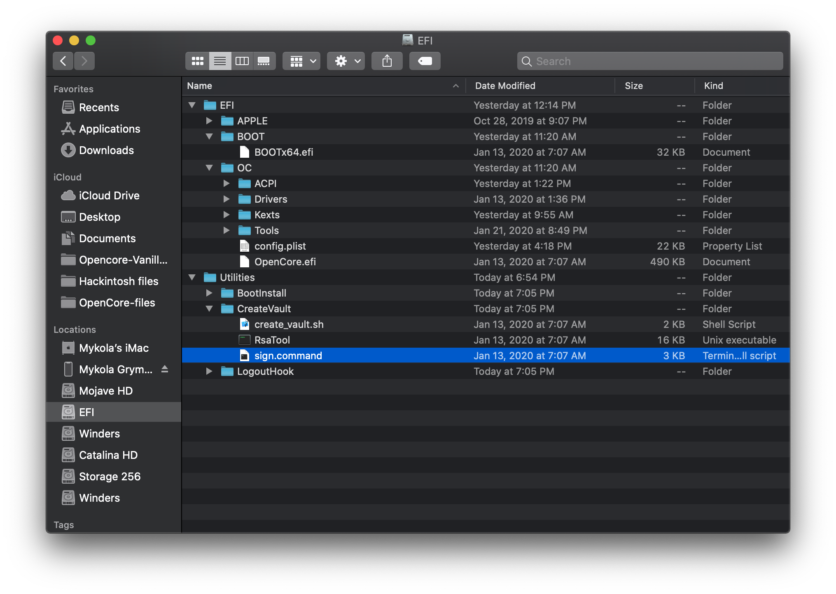Collapse the CreateVault folder
This screenshot has height=594, width=836.
(x=209, y=309)
